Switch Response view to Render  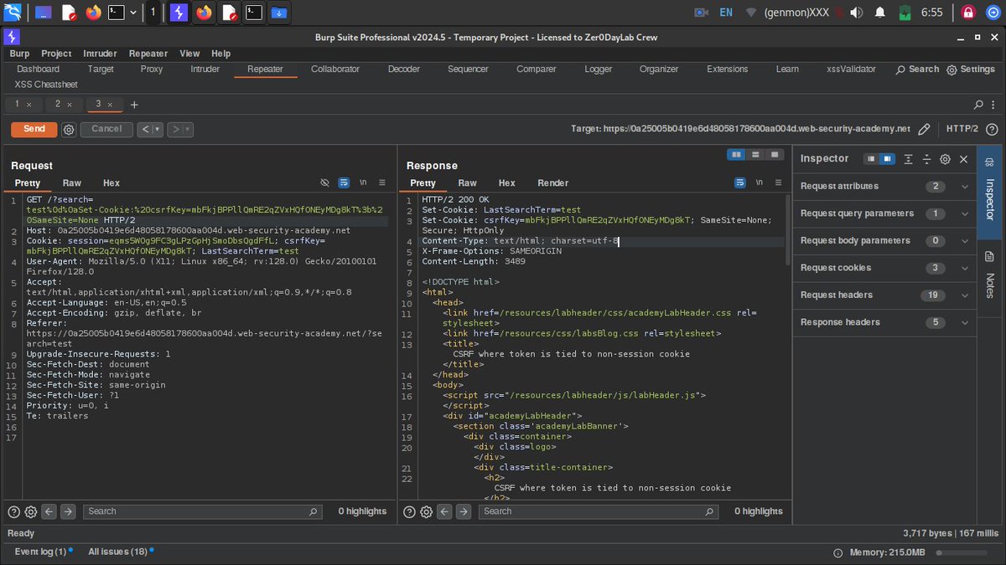point(552,182)
